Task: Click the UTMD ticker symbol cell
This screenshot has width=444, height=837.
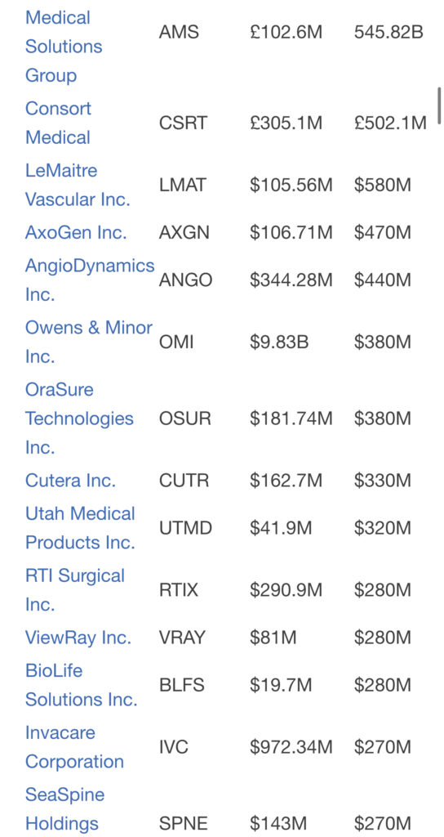Action: tap(185, 528)
